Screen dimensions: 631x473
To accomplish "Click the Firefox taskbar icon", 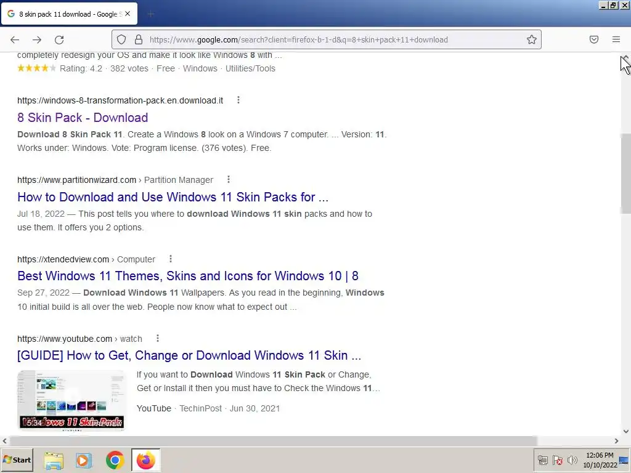I will 145,460.
